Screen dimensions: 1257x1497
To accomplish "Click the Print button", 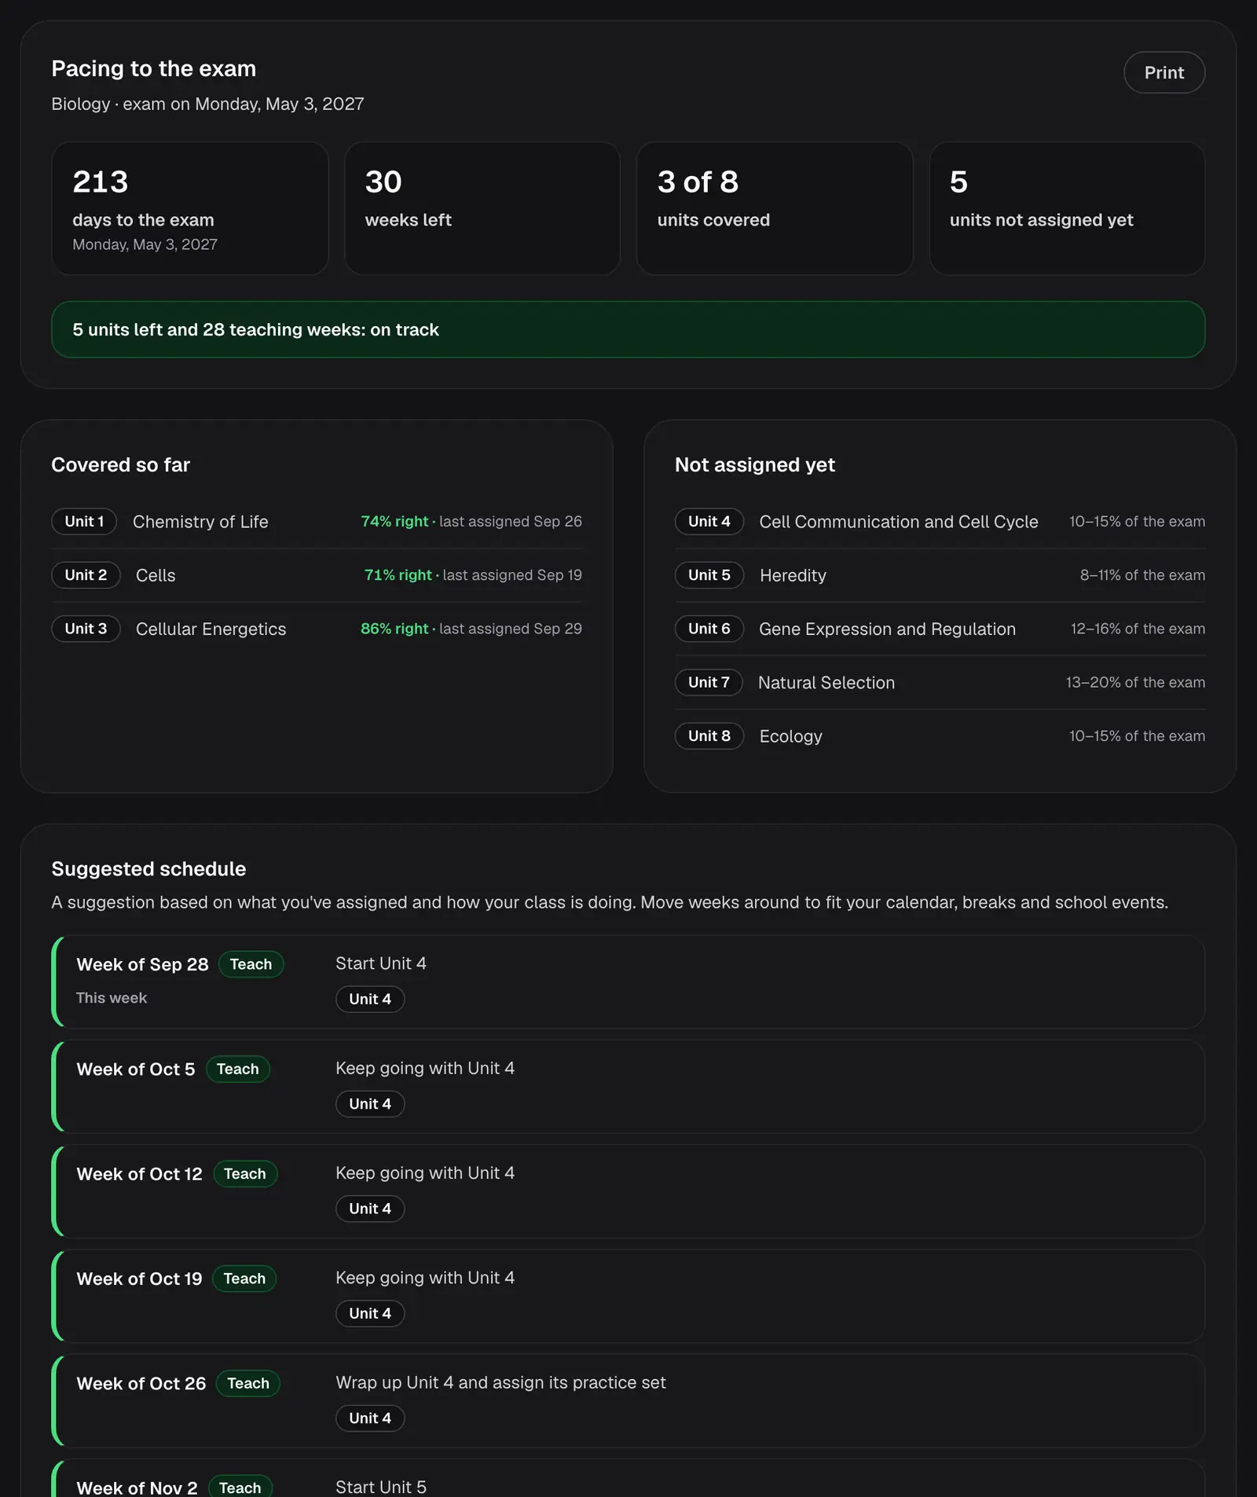I will click(x=1164, y=72).
